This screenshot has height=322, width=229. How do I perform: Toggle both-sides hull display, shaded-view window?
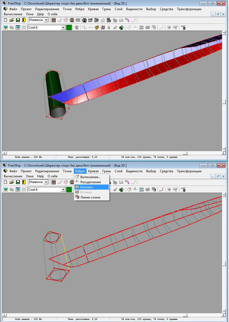(x=72, y=20)
